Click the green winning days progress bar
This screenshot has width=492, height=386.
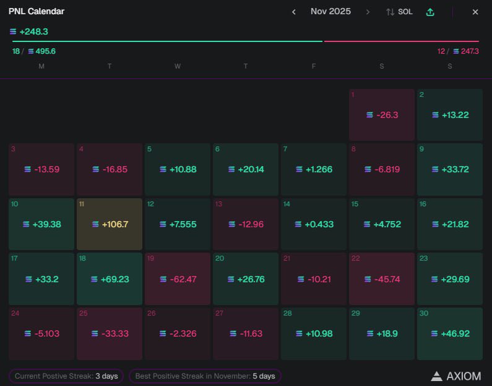pos(167,41)
